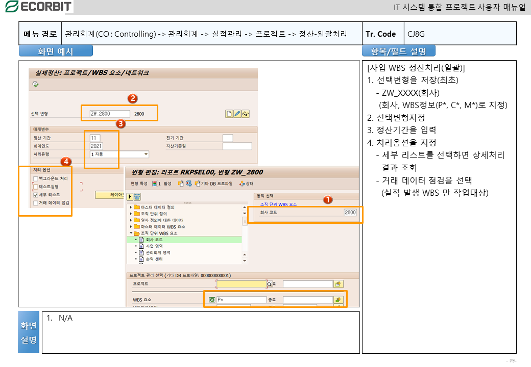The width and height of the screenshot is (531, 367).
Task: Check the 거래 데이터 점검 option
Action: tap(36, 203)
